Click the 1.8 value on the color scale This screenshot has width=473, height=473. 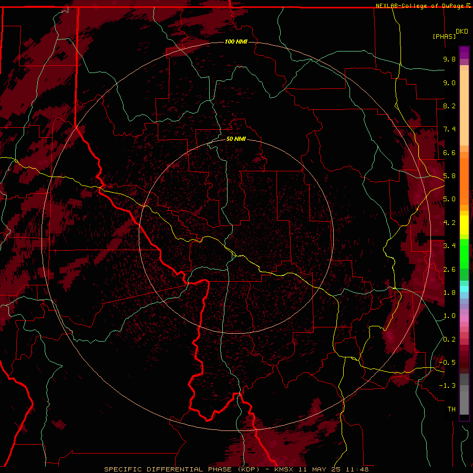449,293
